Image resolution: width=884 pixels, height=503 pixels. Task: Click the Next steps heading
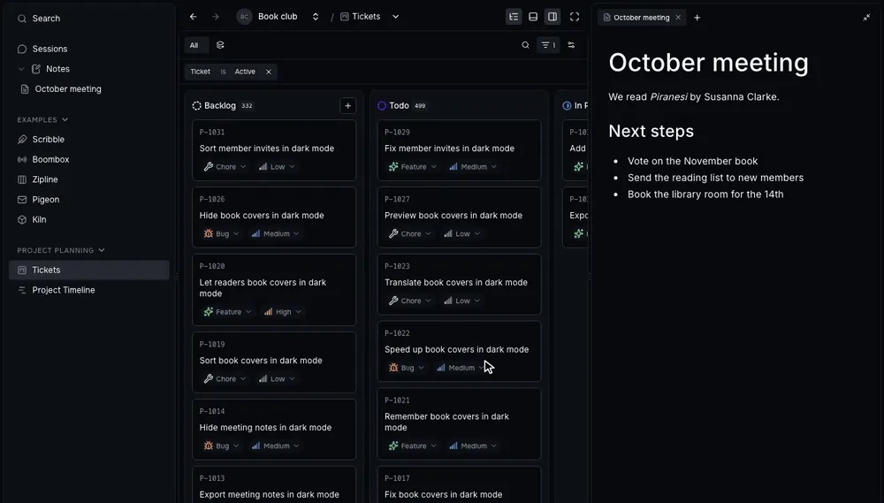pyautogui.click(x=652, y=132)
